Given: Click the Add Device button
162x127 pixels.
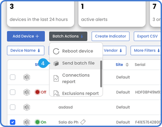Looking at the screenshot, I should (x=26, y=36).
